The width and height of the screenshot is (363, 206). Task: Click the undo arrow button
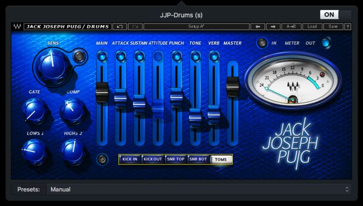click(120, 27)
